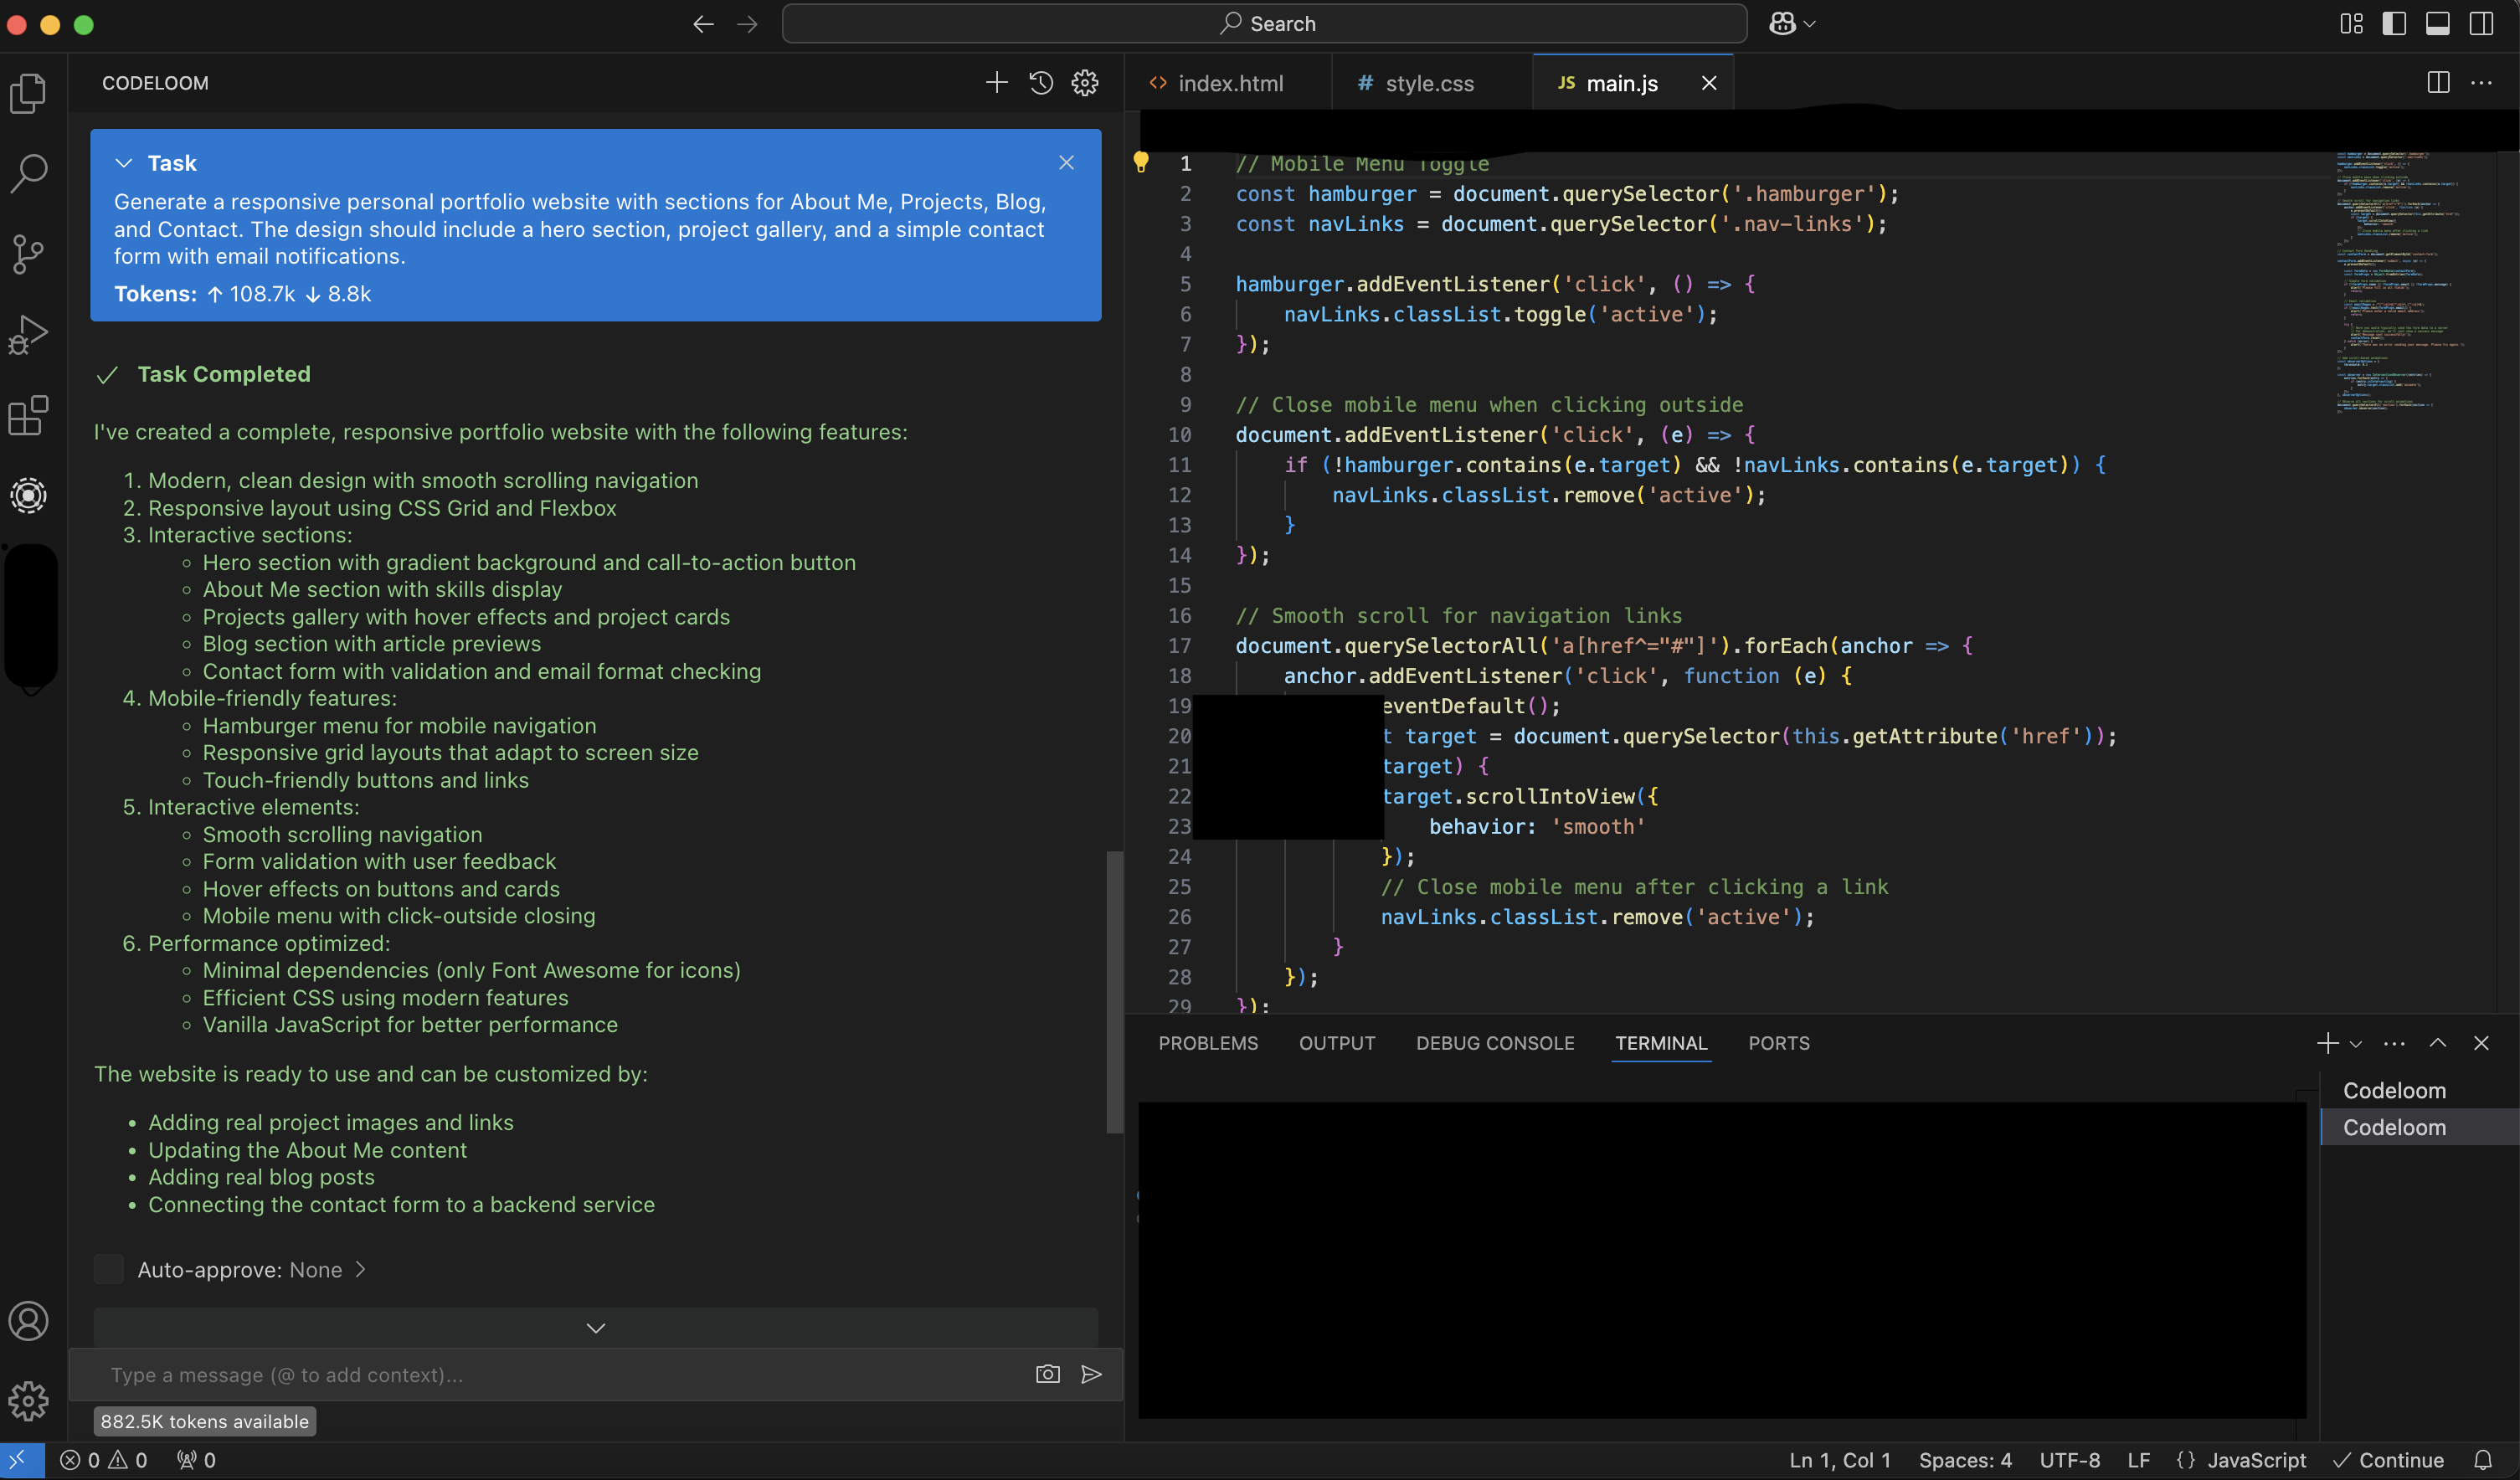This screenshot has width=2520, height=1480.
Task: Split the editor right
Action: tap(2438, 82)
